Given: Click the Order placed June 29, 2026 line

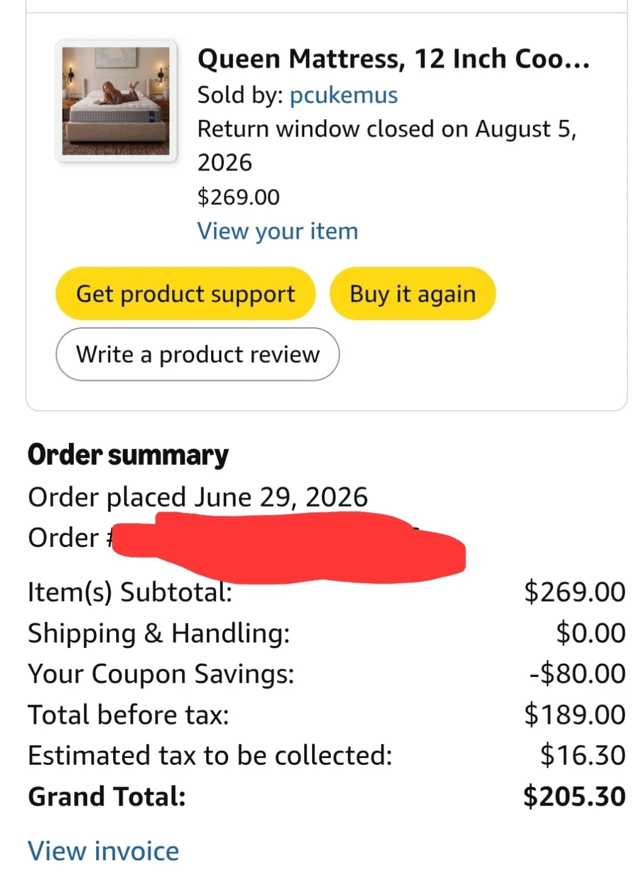Looking at the screenshot, I should 198,497.
